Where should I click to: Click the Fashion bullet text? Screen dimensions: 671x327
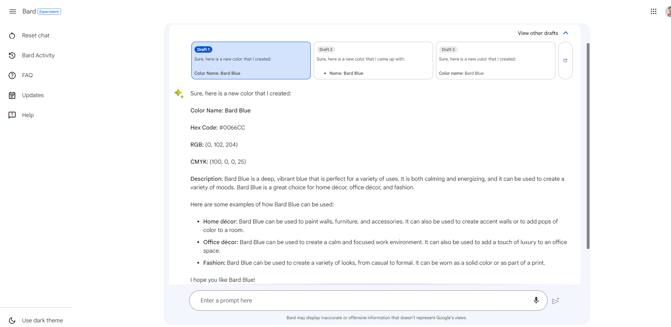coord(374,263)
